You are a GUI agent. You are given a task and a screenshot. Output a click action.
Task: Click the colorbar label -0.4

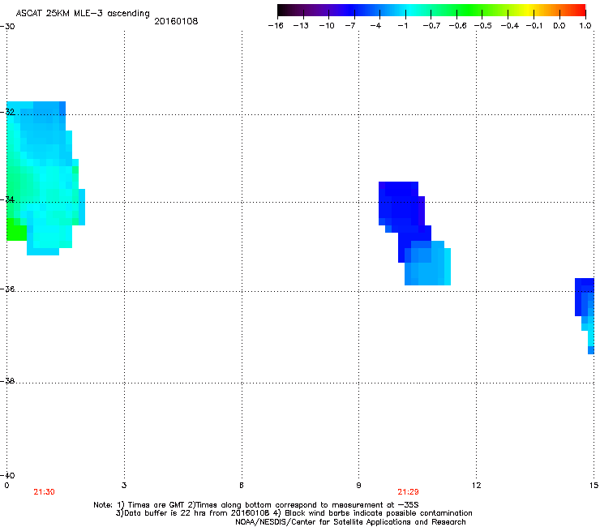pyautogui.click(x=510, y=26)
